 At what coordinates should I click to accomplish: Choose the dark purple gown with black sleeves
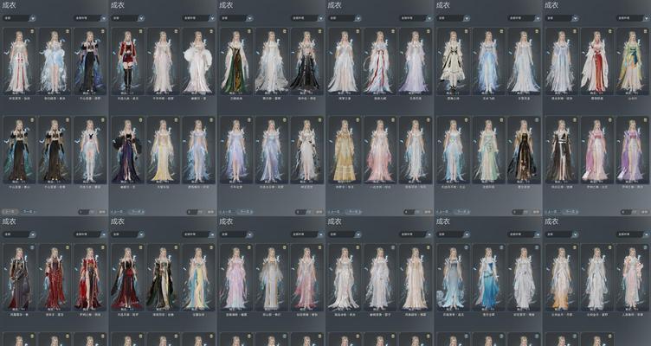coord(126,151)
